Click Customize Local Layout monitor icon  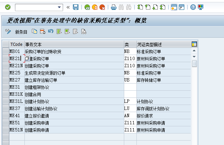coord(201,7)
